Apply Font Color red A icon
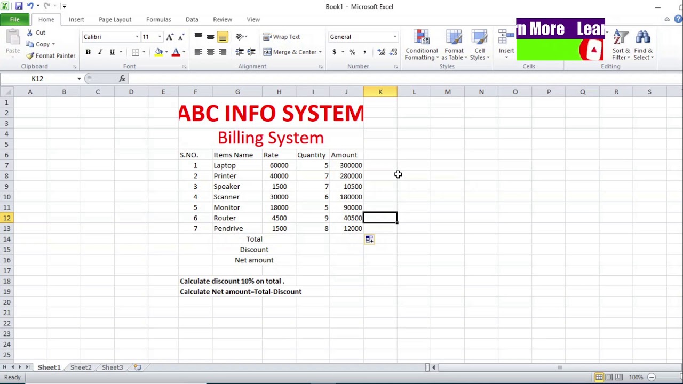Image resolution: width=683 pixels, height=384 pixels. coord(176,52)
